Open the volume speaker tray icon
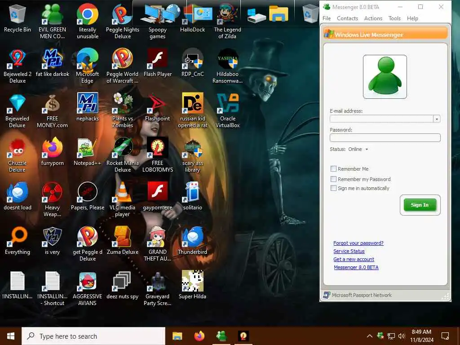 pyautogui.click(x=402, y=336)
